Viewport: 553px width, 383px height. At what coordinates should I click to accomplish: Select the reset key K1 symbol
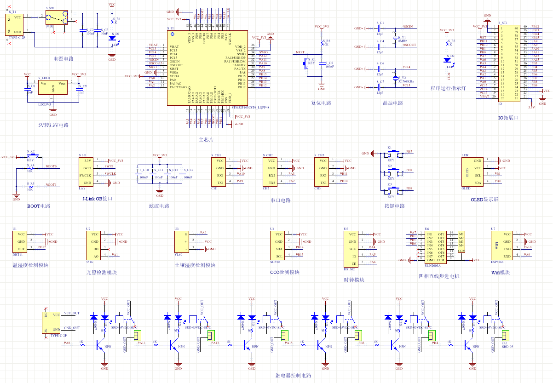pyautogui.click(x=305, y=64)
